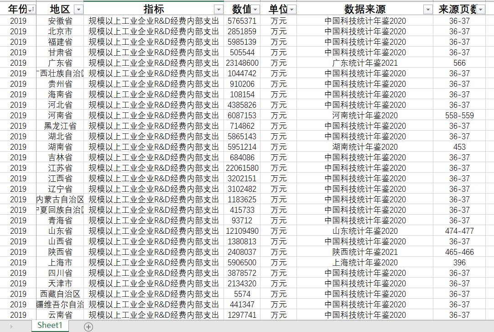The height and width of the screenshot is (332, 494).
Task: Select the page cell 396
Action: (x=459, y=263)
